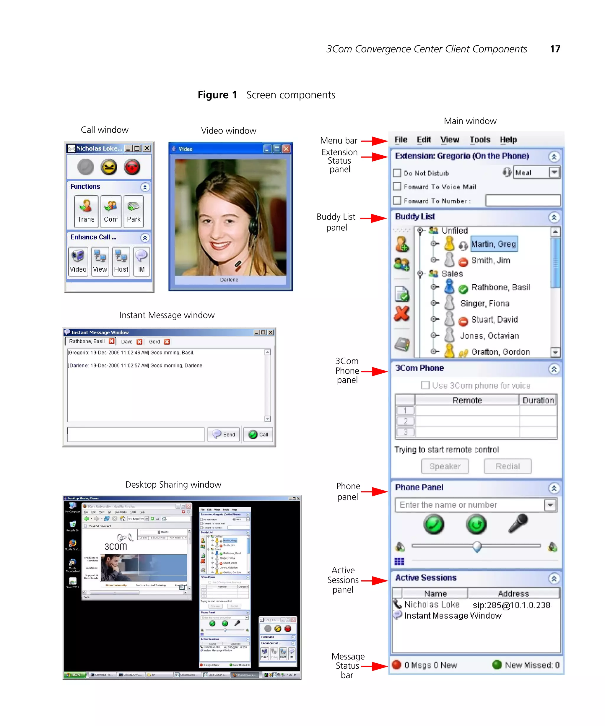Click the View desktop sharing icon
Screen dimensions: 605x726
pyautogui.click(x=100, y=261)
